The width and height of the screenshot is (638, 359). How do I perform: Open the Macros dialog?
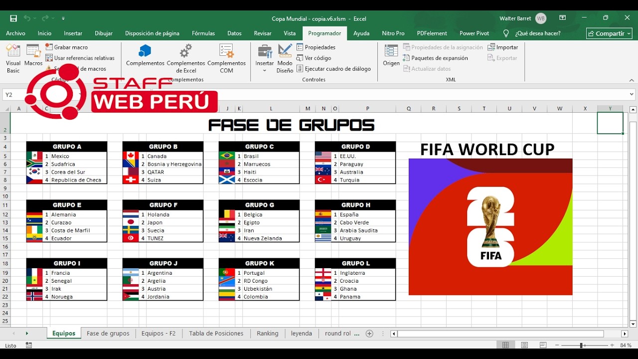click(33, 55)
